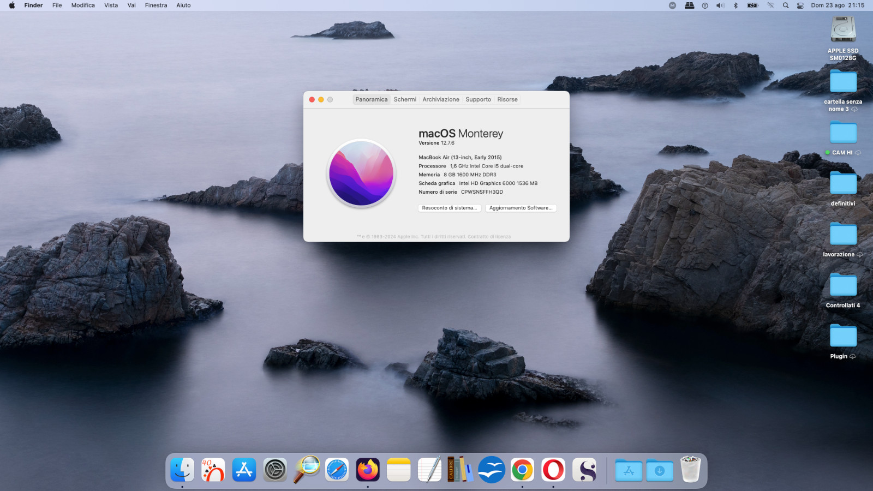
Task: Open the App Store in the Dock
Action: 244,470
